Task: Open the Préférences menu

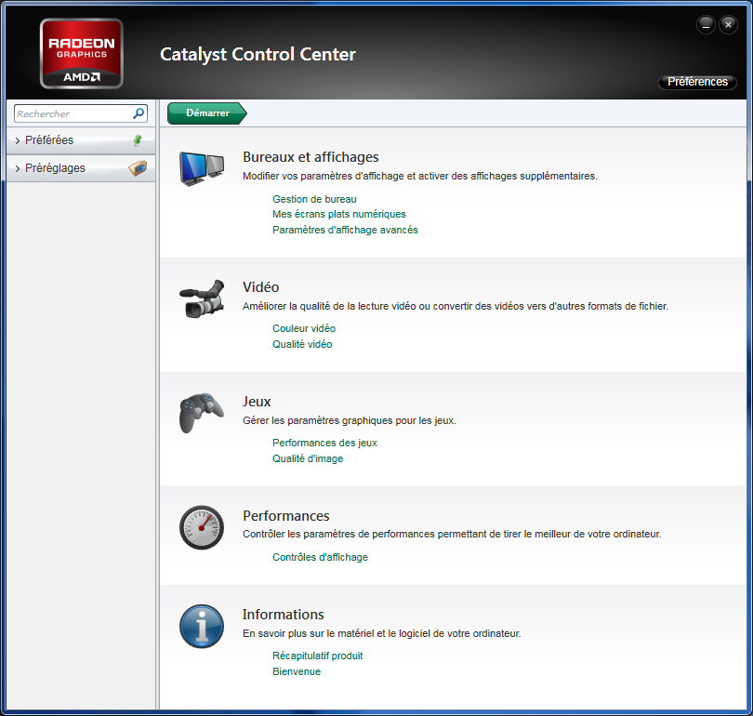Action: pos(697,82)
